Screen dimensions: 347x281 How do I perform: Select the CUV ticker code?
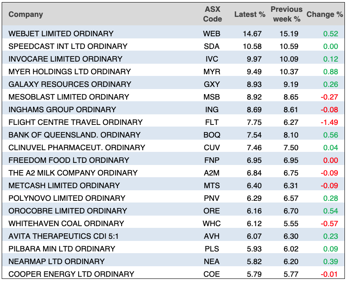tap(212, 148)
